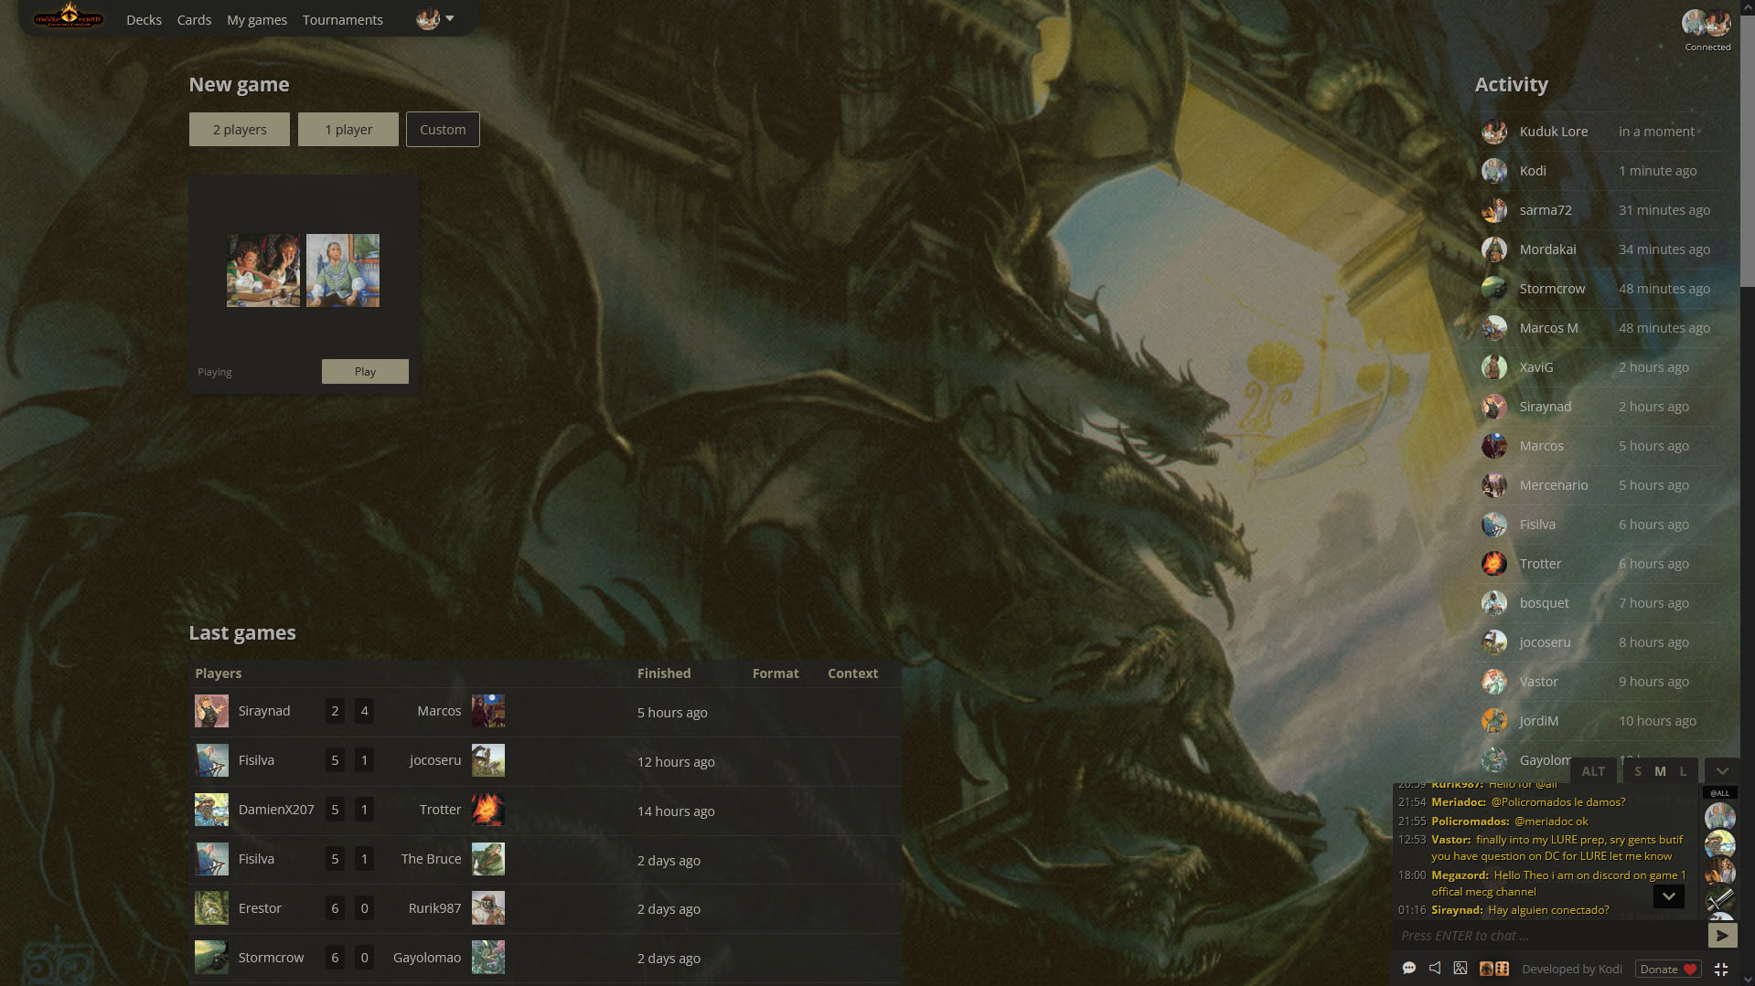Open sarma72's avatar in Activity
Viewport: 1755px width, 986px height.
coord(1494,210)
